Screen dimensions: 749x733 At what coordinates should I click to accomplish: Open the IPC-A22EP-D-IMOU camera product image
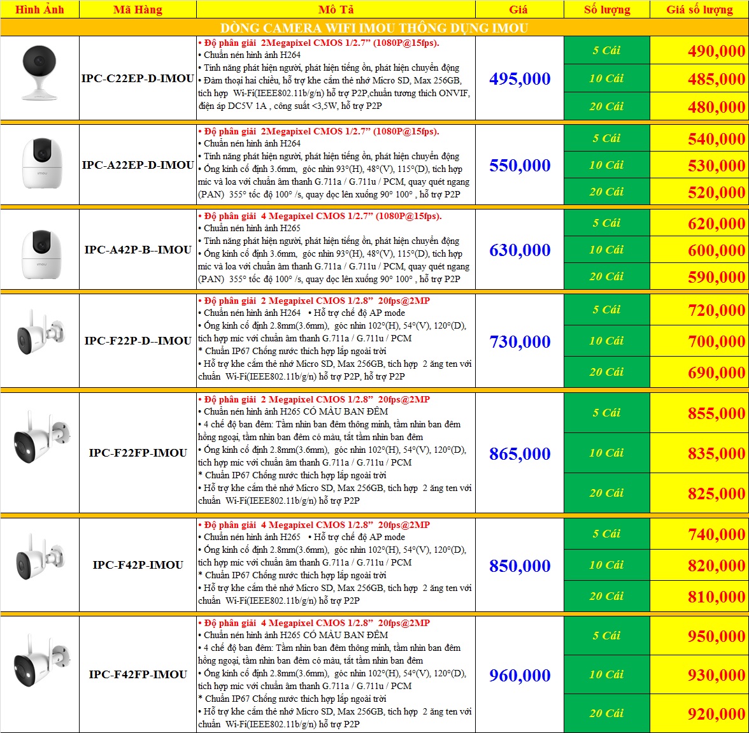click(x=41, y=163)
